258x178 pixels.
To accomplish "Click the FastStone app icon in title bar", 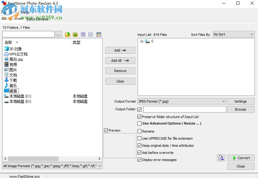I will [4, 3].
